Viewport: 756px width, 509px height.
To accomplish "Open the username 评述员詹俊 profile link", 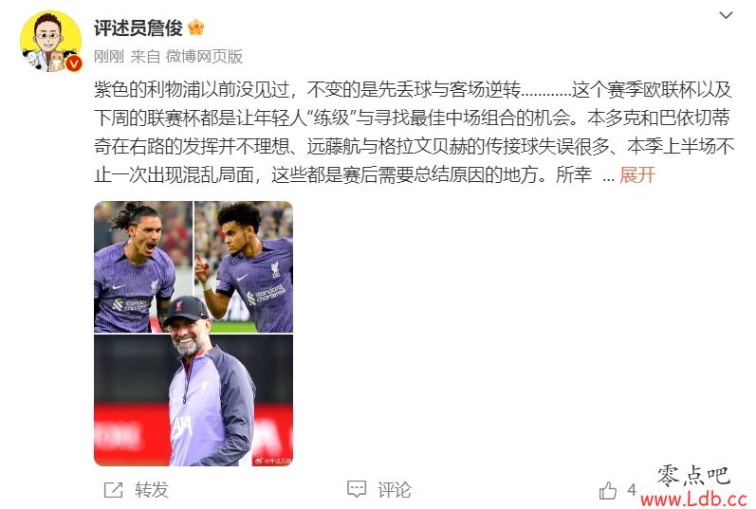I will click(138, 27).
